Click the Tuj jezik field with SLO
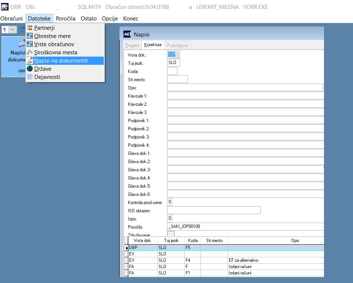The width and height of the screenshot is (353, 283). tap(173, 63)
